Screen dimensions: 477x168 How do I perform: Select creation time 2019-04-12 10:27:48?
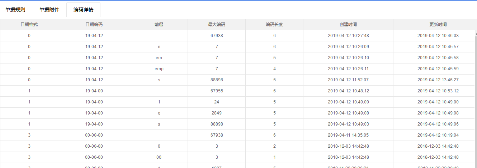coord(348,36)
